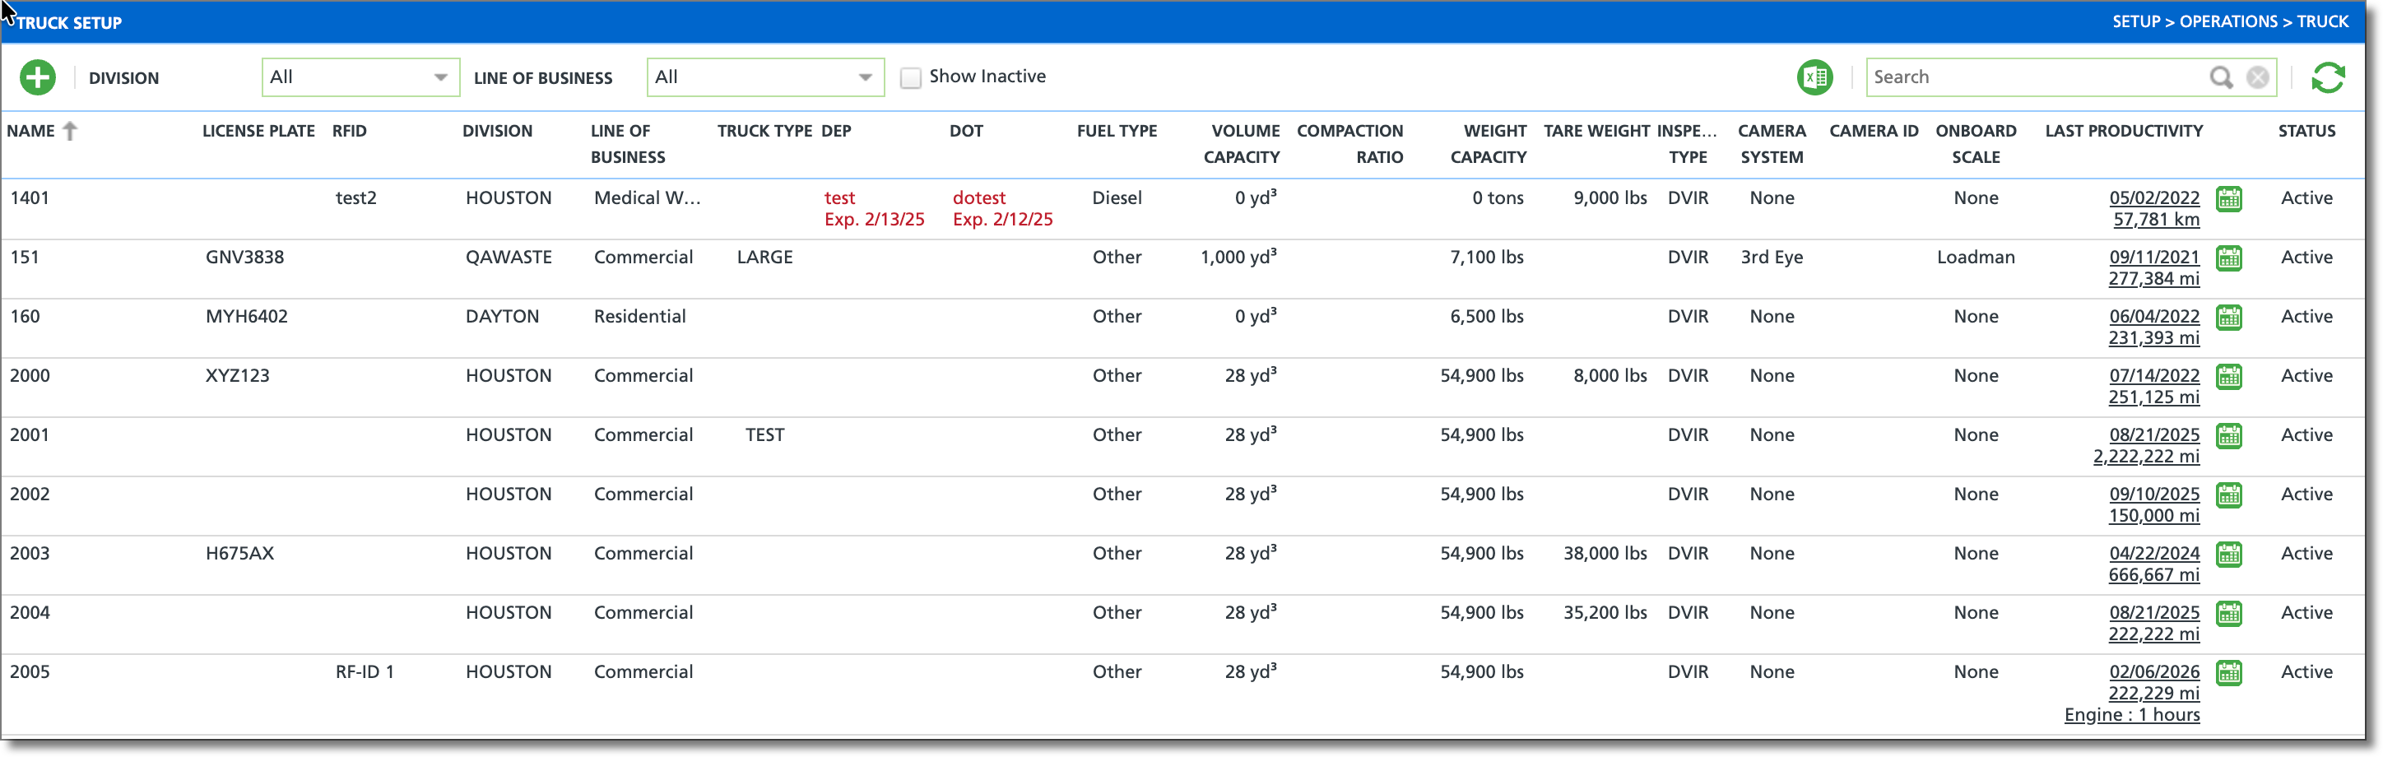
Task: Open productivity date 09/10/2025 link
Action: [x=2153, y=495]
